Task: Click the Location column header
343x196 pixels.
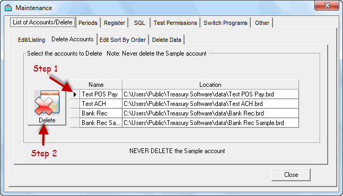Action: tap(210, 85)
